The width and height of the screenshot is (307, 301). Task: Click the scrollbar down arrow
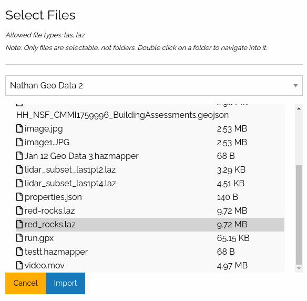299,268
